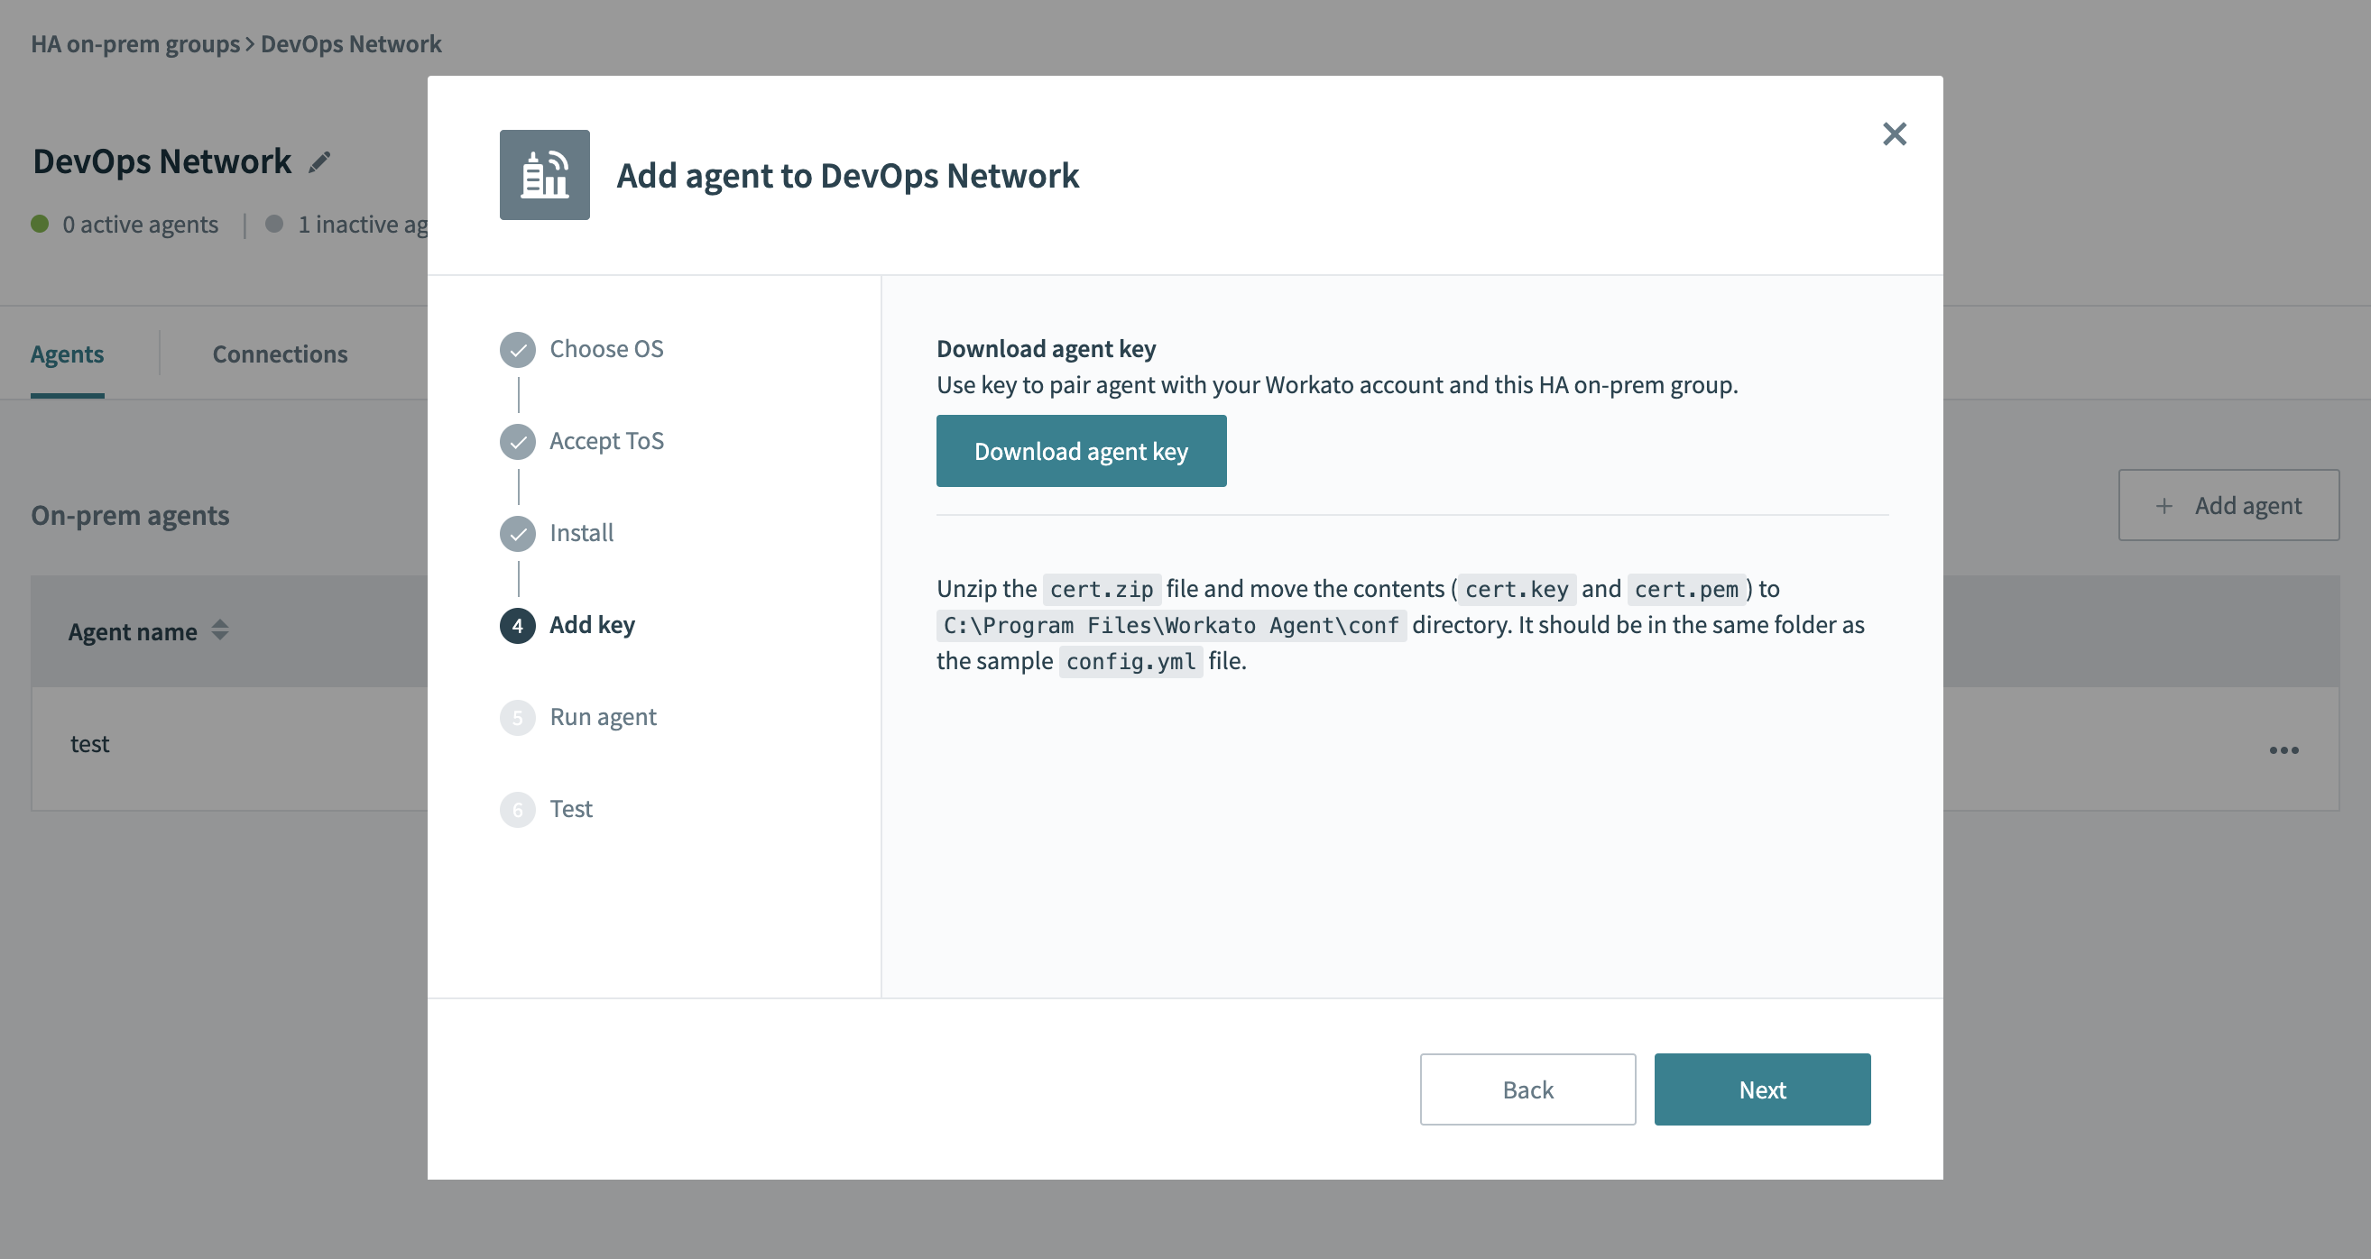
Task: Click the Install step checkmark icon
Action: [517, 534]
